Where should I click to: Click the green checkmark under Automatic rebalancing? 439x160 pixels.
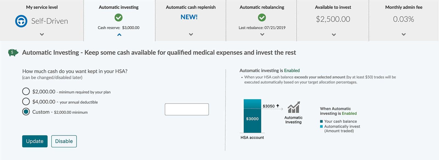click(x=262, y=18)
